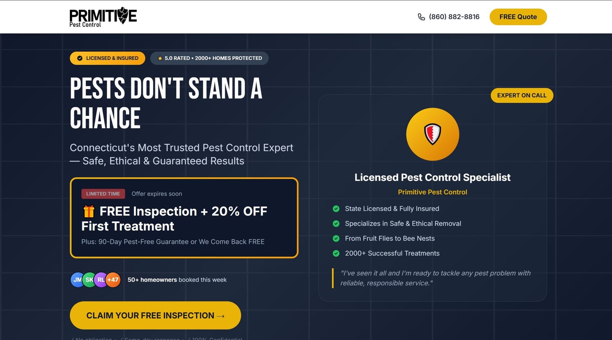Click the gift box icon
Screen dimensions: 612x340
click(x=89, y=211)
